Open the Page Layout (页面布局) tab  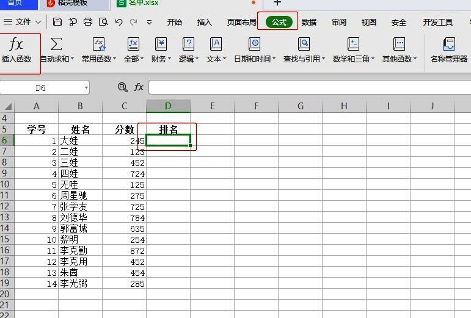point(242,22)
